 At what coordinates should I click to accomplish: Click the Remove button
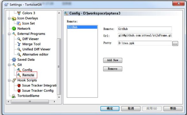112,69
